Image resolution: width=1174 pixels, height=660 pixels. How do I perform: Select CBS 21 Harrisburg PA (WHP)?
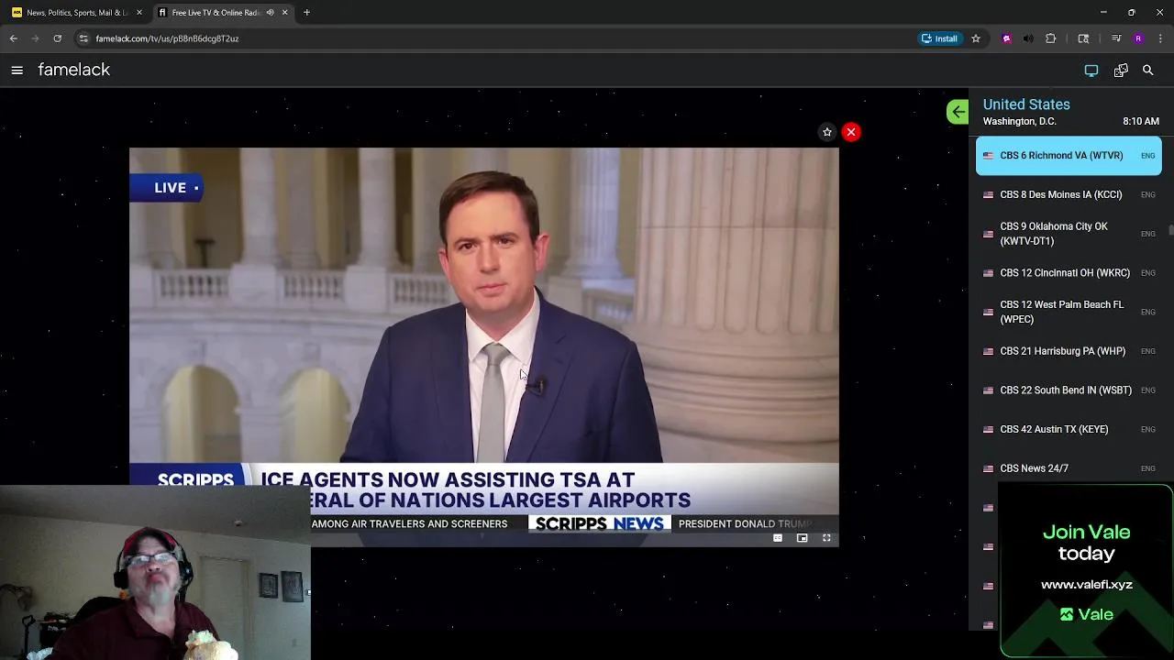point(1069,351)
